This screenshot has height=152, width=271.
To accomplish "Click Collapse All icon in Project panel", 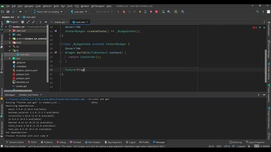I will pyautogui.click(x=33, y=22).
